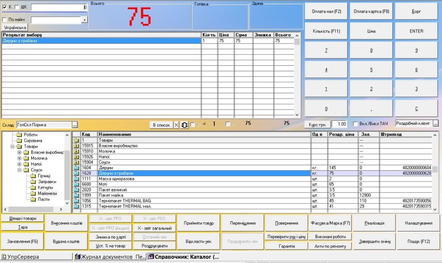The width and height of the screenshot is (442, 263).
Task: Switch to the 'Журнал документов' taskbar window
Action: coord(110,257)
